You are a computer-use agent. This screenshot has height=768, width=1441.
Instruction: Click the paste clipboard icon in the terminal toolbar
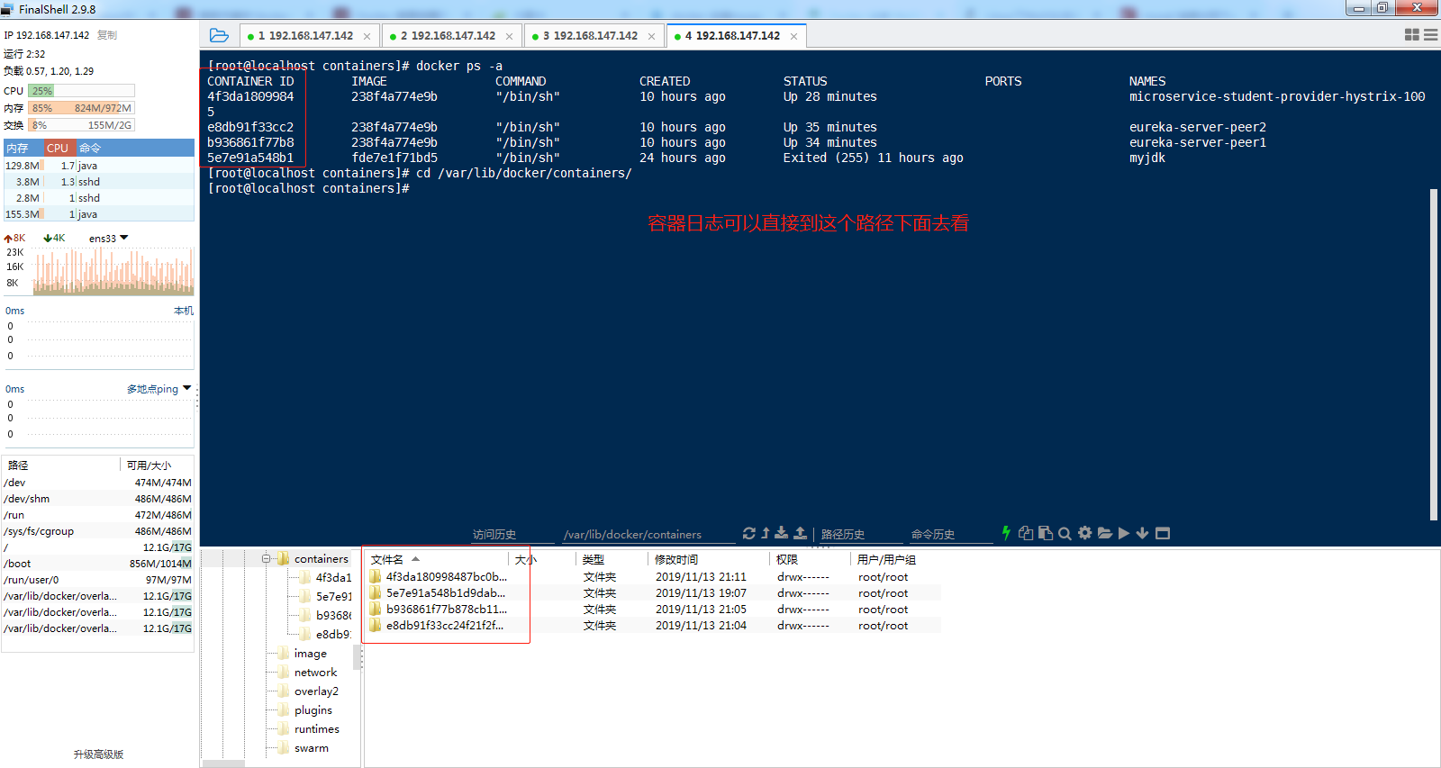1046,533
